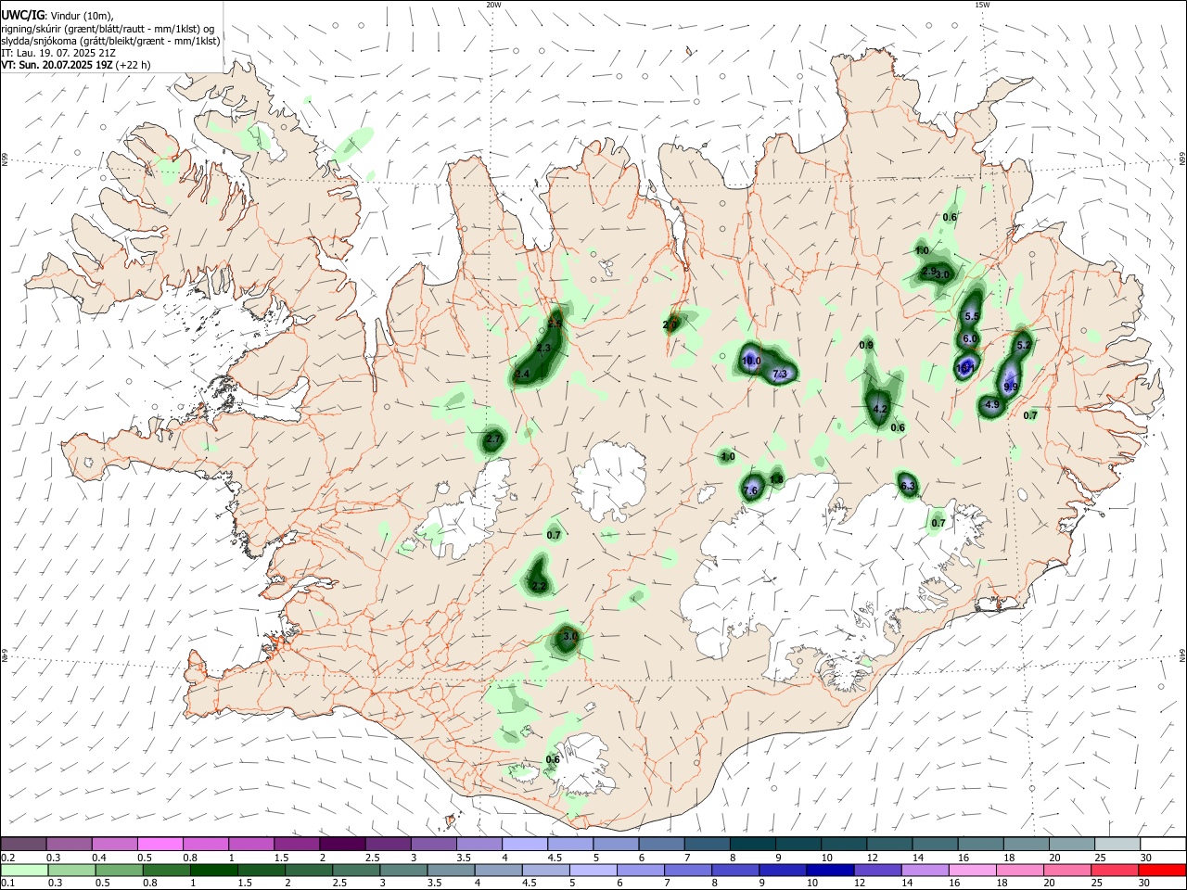
Task: Click the 7.3 precipitation value label
Action: [x=780, y=374]
